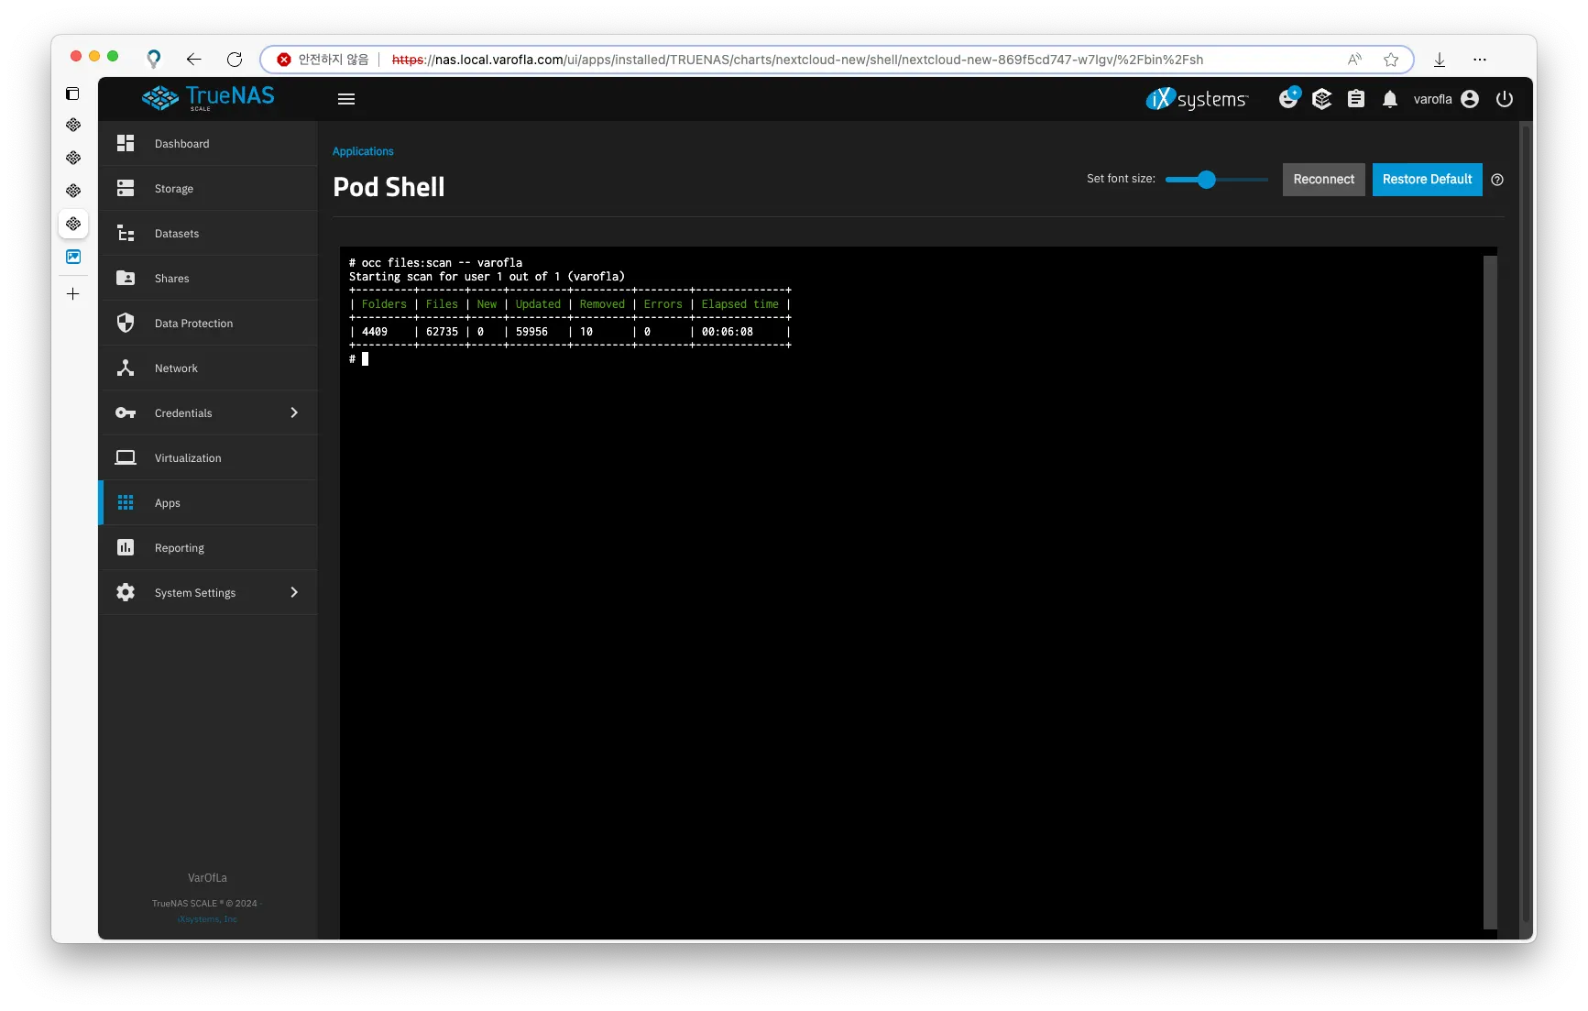1588x1011 pixels.
Task: Bookmark the page with star icon
Action: [1391, 60]
